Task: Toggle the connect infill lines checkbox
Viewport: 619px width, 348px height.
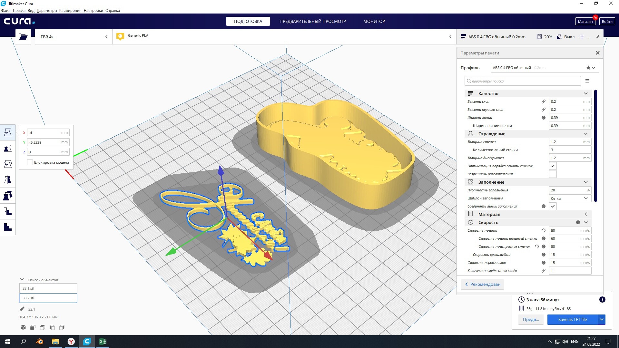Action: click(553, 206)
